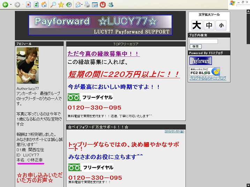
Task: Open the Favorites star icon
Action: click(x=61, y=5)
